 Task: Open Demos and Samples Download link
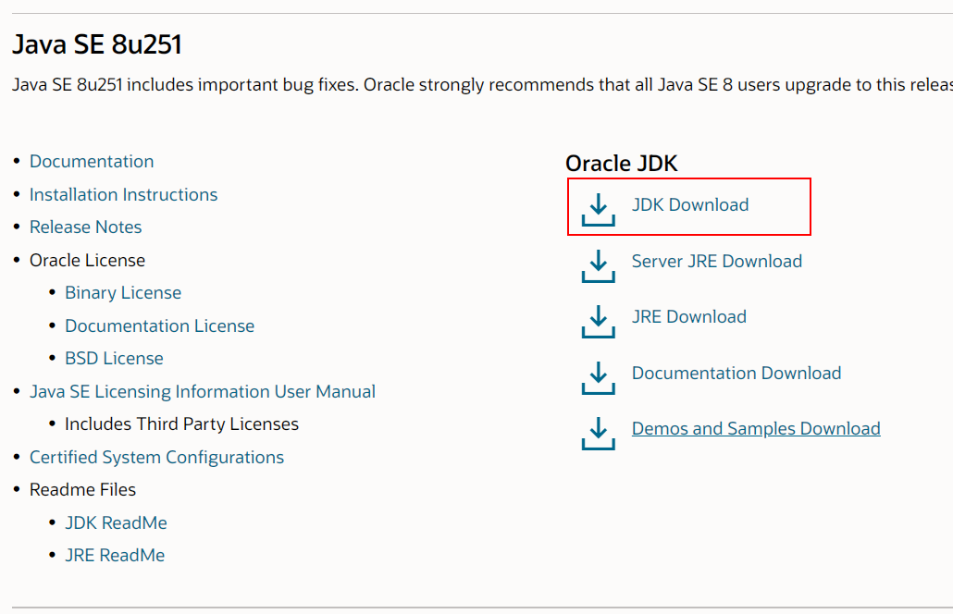click(x=756, y=429)
